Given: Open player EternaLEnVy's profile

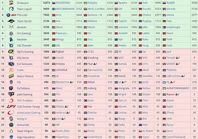Looking at the screenshot, I should 95,70.
